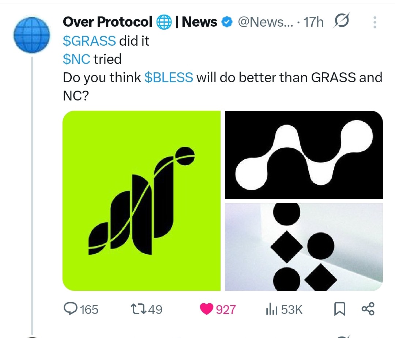
Task: Open the Over Protocol globe profile avatar
Action: point(31,34)
